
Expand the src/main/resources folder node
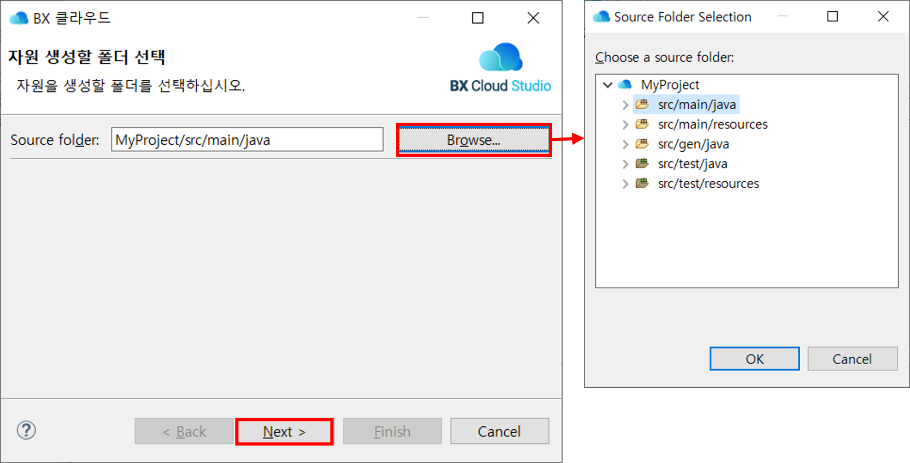pyautogui.click(x=625, y=124)
